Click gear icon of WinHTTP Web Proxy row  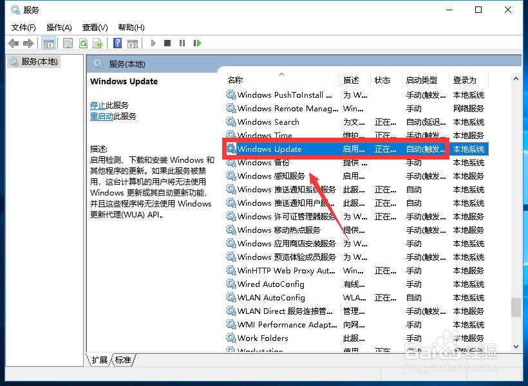pos(231,270)
